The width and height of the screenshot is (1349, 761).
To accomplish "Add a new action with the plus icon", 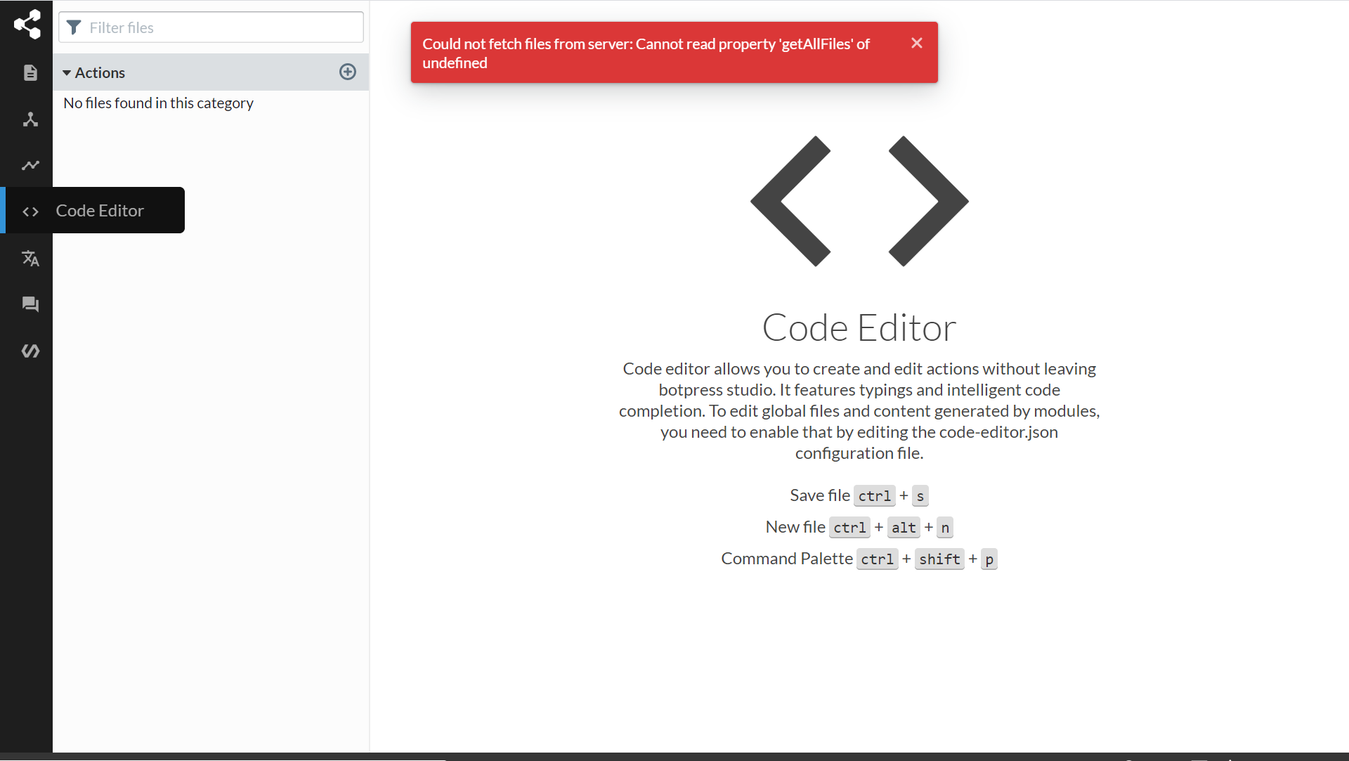I will (348, 72).
